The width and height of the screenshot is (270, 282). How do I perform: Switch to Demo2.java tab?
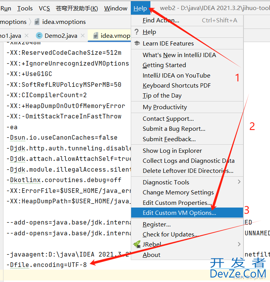61,35
